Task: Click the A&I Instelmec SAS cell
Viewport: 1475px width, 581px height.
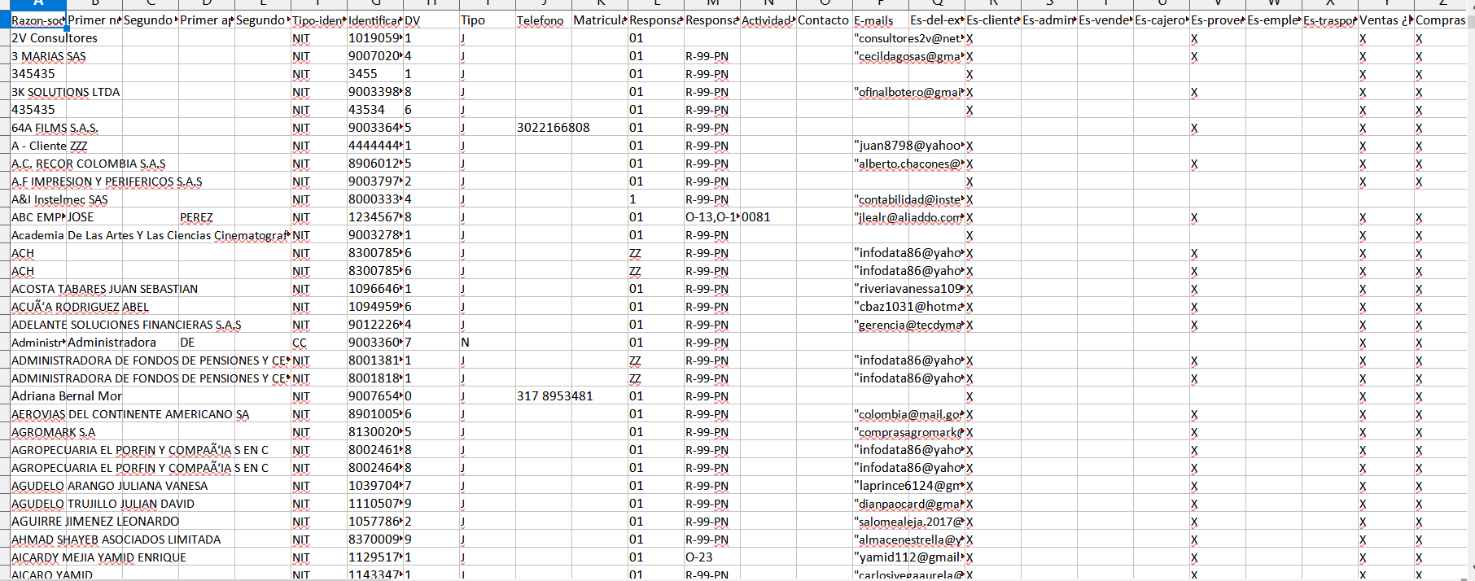Action: [x=38, y=199]
